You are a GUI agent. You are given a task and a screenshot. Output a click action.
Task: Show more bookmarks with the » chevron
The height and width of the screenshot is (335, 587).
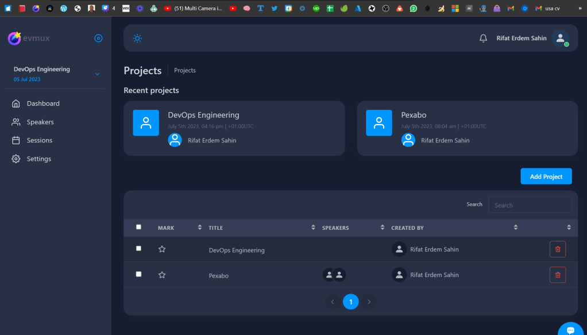580,8
